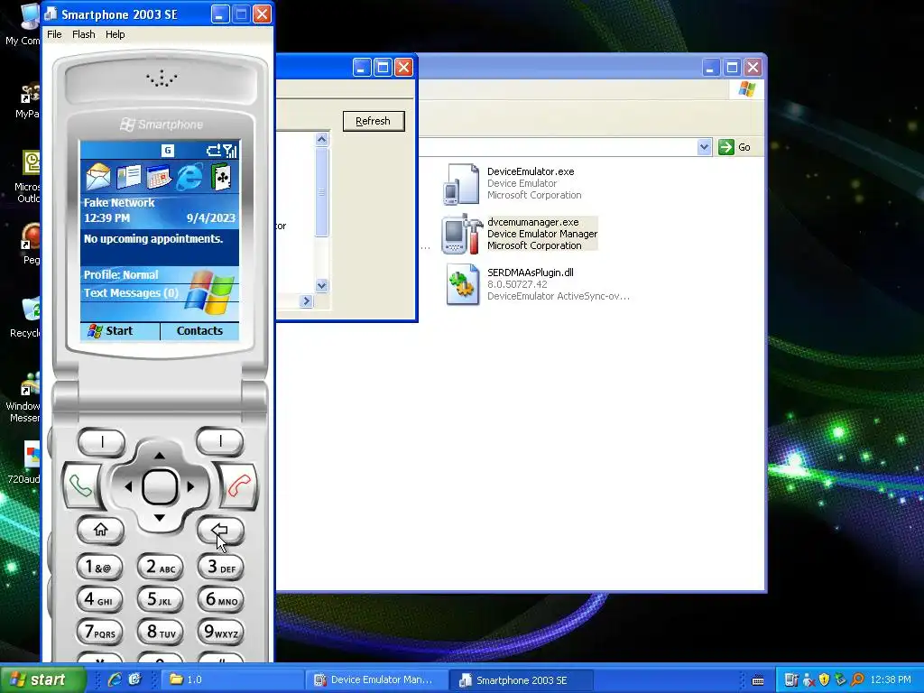Open the Messaging envelope icon on phone screen

pos(97,176)
